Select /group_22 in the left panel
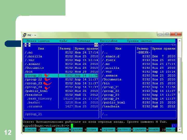The height and width of the screenshot is (140, 187). 61,79
